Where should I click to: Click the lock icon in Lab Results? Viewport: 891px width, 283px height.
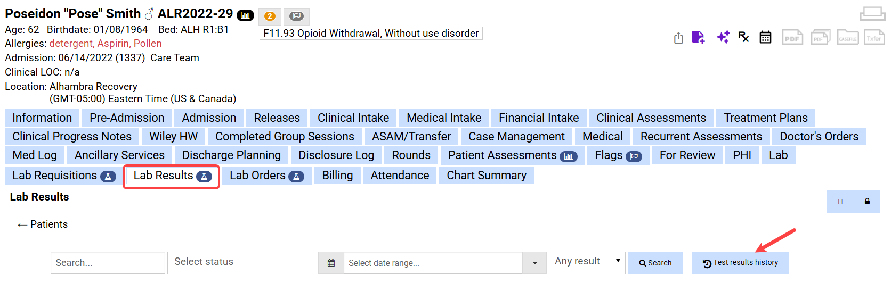tap(867, 201)
